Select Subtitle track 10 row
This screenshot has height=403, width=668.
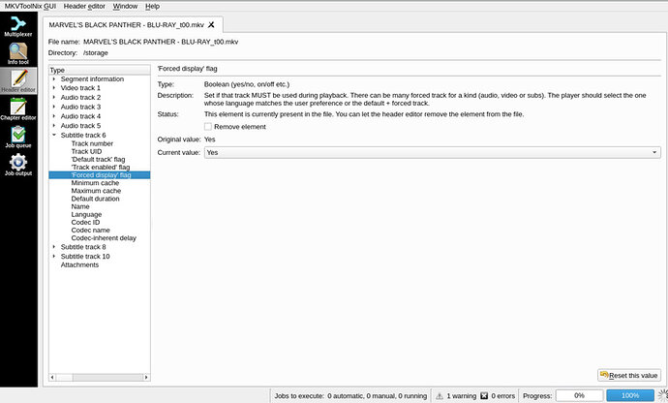(85, 257)
